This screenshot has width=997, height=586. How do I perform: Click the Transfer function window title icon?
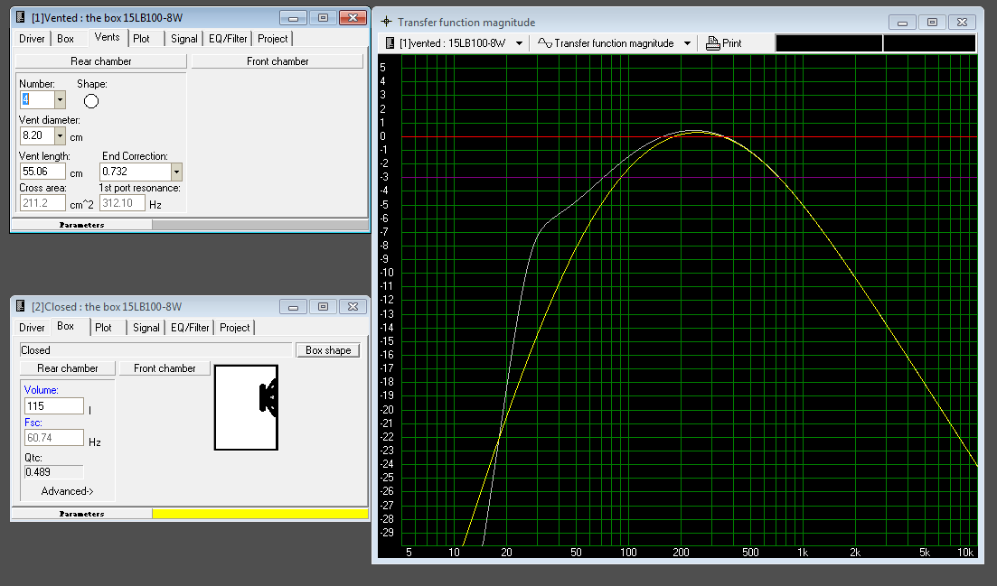click(386, 22)
